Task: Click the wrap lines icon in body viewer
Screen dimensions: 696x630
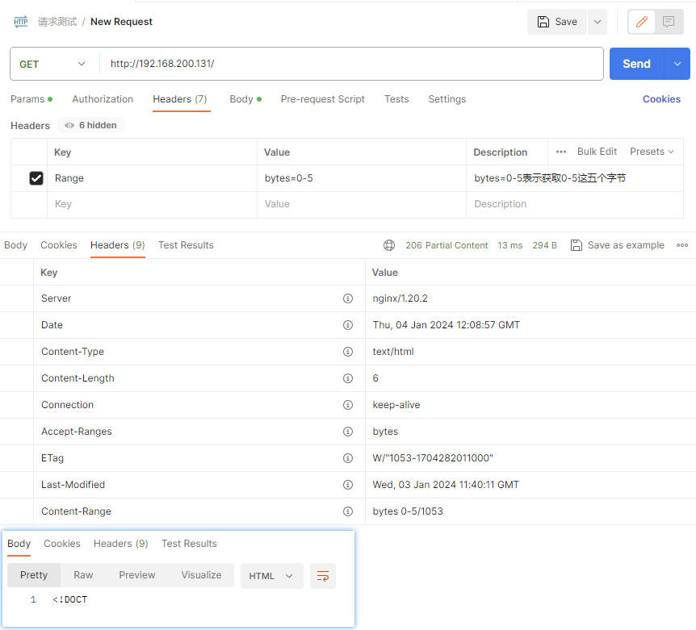Action: pyautogui.click(x=323, y=576)
